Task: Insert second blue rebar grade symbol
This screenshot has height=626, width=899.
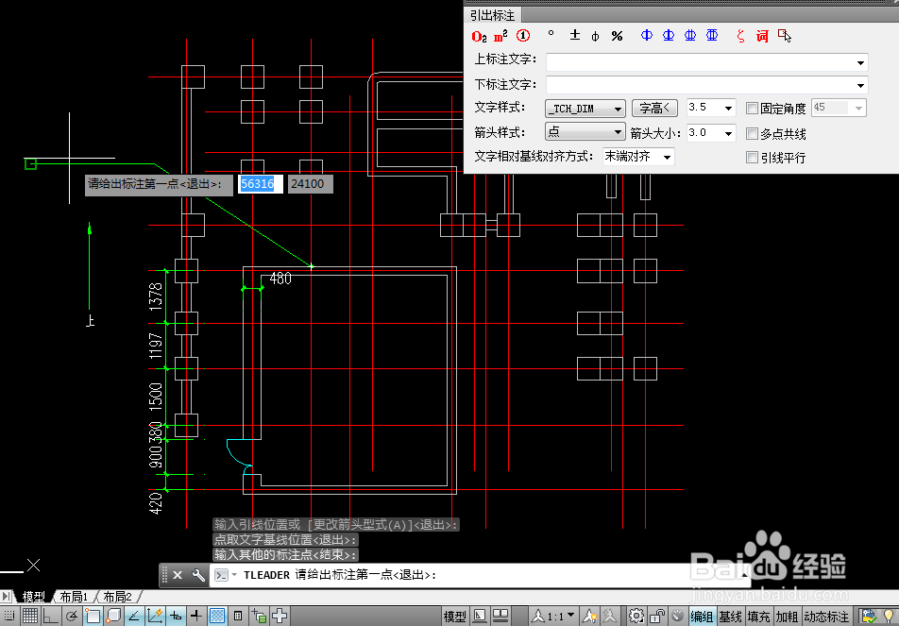Action: (669, 36)
